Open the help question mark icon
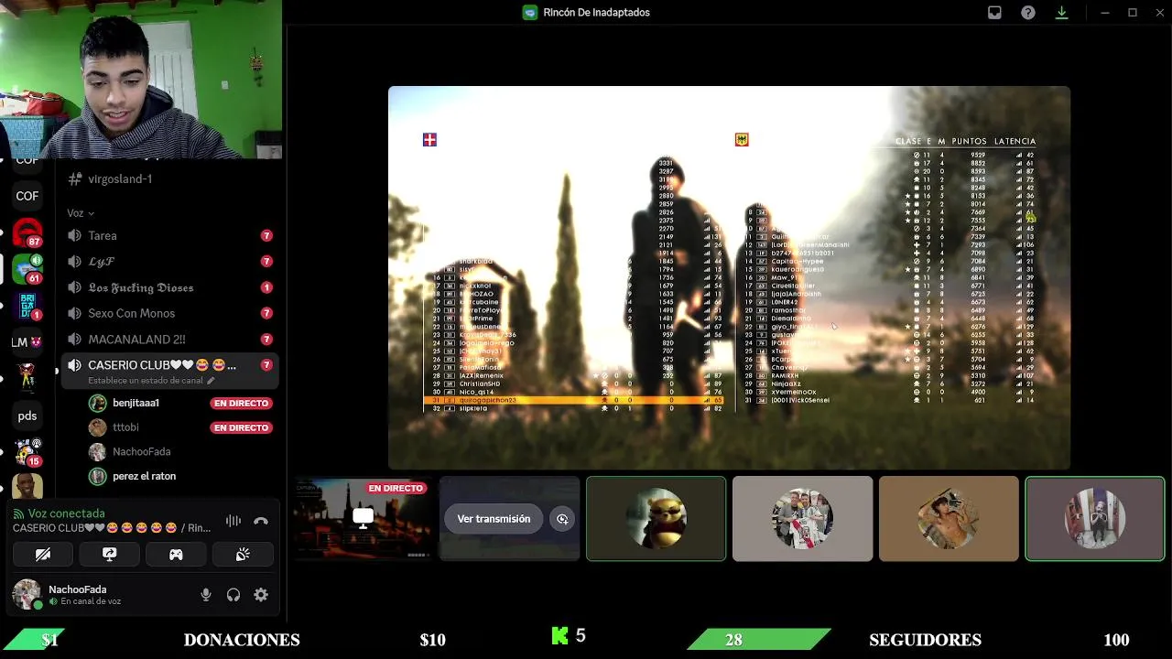The height and width of the screenshot is (659, 1172). point(1028,13)
